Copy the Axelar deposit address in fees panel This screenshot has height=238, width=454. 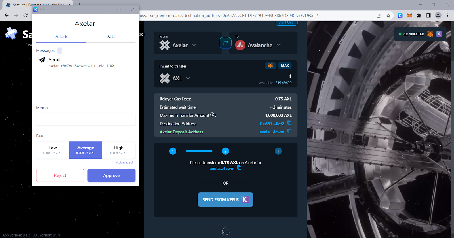pyautogui.click(x=289, y=131)
